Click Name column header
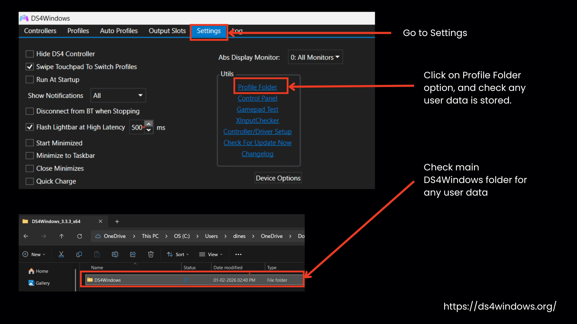The image size is (577, 324). click(97, 267)
